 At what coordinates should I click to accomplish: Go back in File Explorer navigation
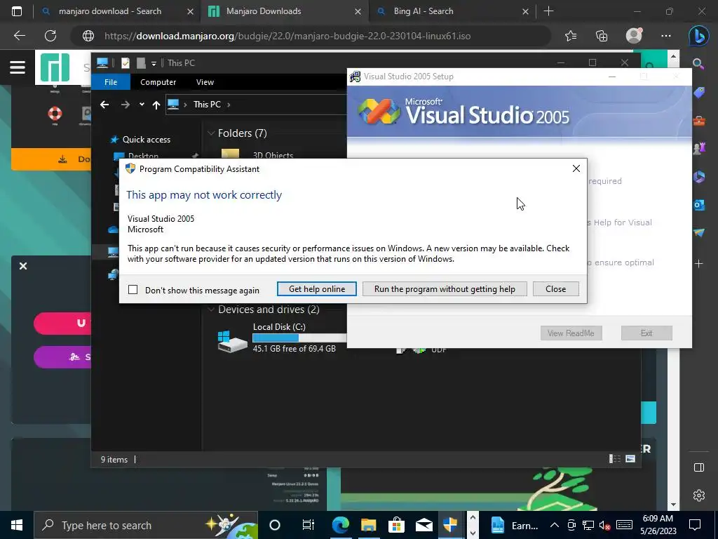click(104, 105)
